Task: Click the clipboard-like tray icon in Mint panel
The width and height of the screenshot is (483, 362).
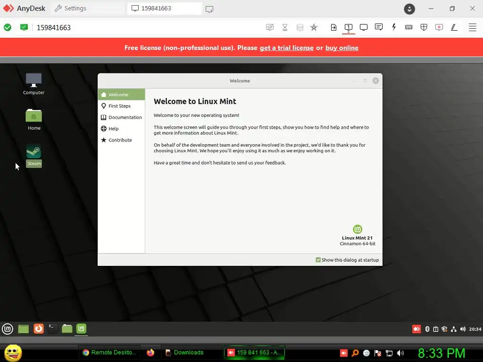Action: (x=435, y=329)
